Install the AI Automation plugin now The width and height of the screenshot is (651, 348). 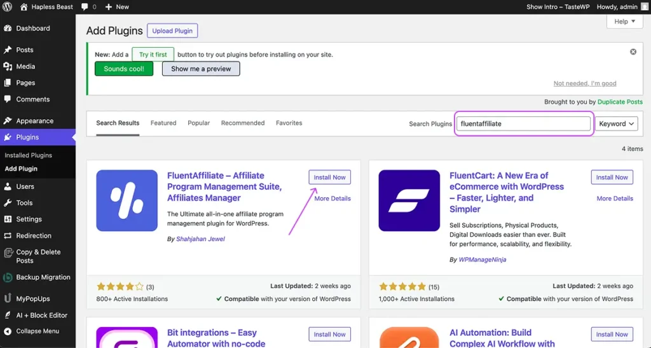(x=612, y=334)
